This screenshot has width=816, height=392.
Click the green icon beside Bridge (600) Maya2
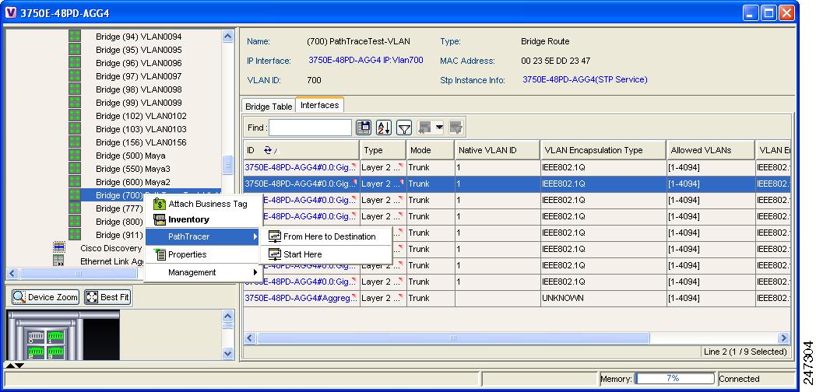click(x=75, y=182)
